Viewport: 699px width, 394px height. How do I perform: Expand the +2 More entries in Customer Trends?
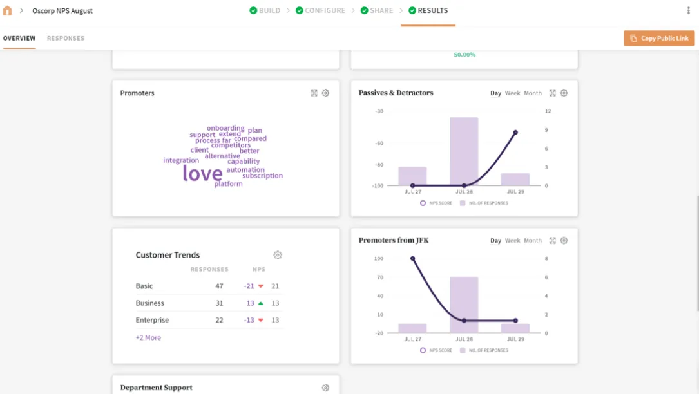point(148,337)
